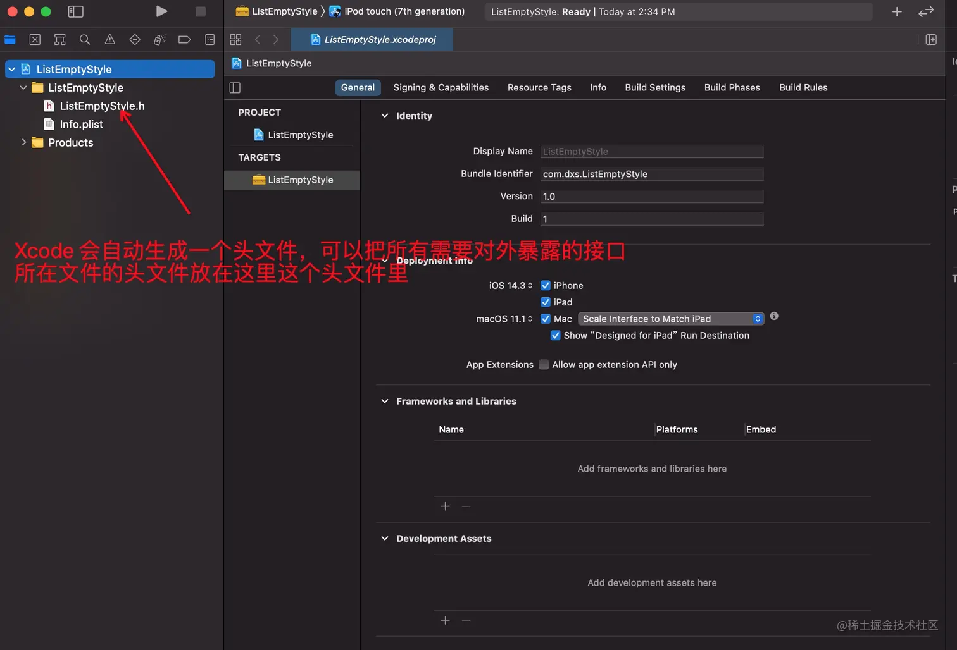Open Scale Interface to Match iPad dropdown
The image size is (957, 650).
pos(671,319)
